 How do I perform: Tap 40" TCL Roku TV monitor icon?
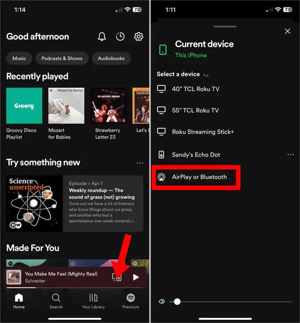(162, 89)
